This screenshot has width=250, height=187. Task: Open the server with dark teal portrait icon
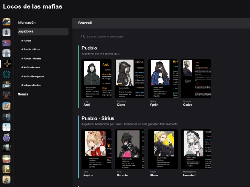[6, 116]
